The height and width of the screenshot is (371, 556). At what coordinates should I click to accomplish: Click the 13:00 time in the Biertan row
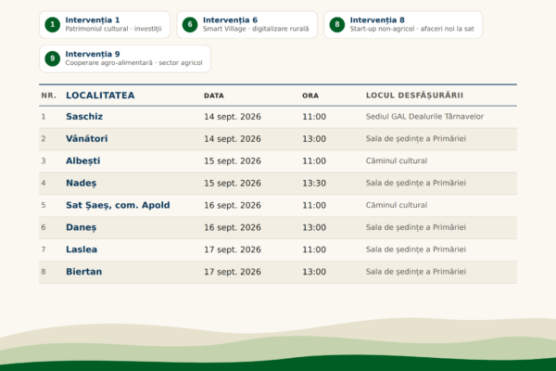(x=314, y=272)
